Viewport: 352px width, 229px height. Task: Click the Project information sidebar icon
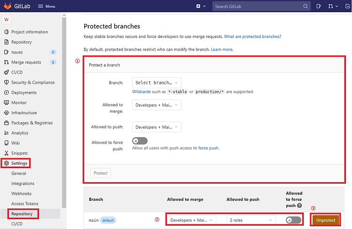(x=7, y=32)
